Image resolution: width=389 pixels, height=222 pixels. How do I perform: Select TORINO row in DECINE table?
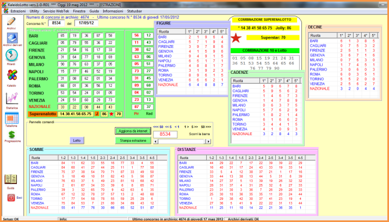pos(344,79)
